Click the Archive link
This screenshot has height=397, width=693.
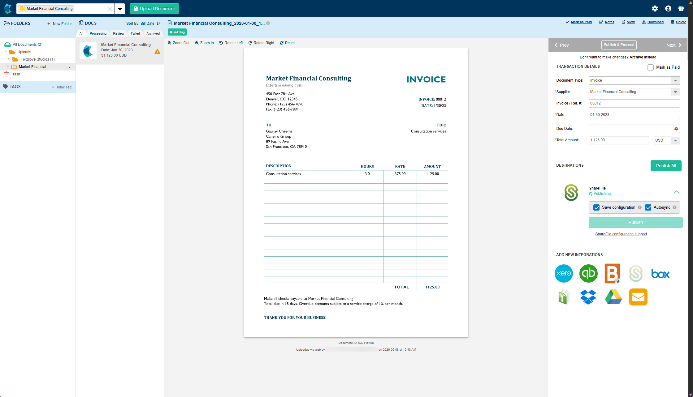point(636,57)
